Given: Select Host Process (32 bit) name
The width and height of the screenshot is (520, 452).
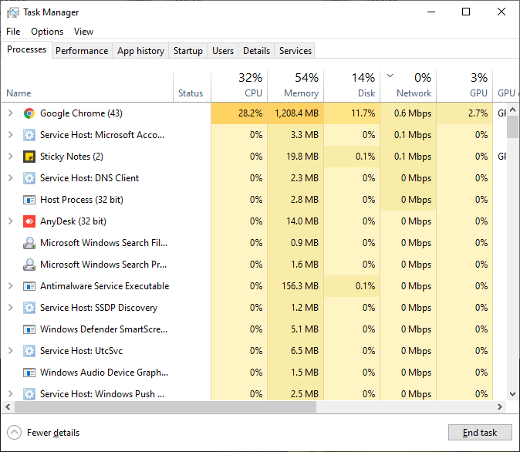Looking at the screenshot, I should pyautogui.click(x=82, y=200).
